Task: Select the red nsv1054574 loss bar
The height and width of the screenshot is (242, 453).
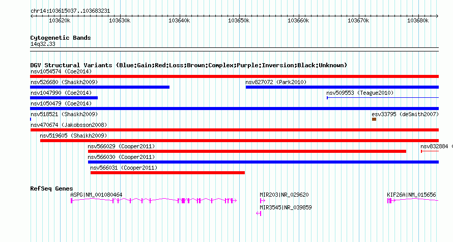Action: click(234, 76)
